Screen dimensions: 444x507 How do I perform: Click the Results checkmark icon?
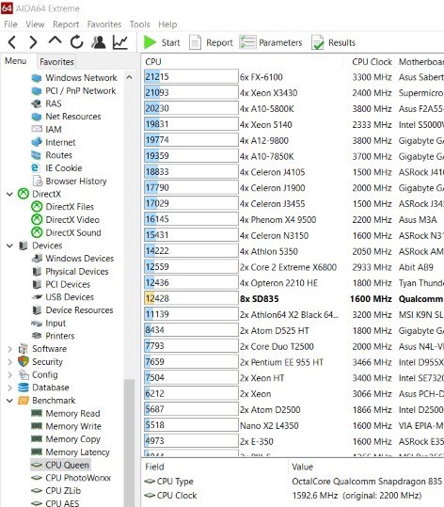[x=317, y=42]
